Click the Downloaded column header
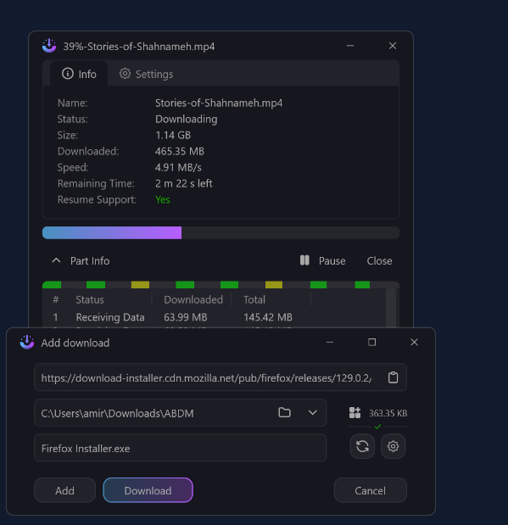This screenshot has width=508, height=525. (193, 299)
